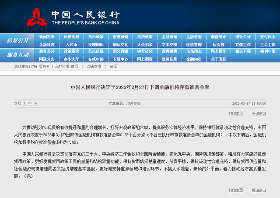Open the 征信管理 navigation item
280x198 pixels.
[x=194, y=44]
